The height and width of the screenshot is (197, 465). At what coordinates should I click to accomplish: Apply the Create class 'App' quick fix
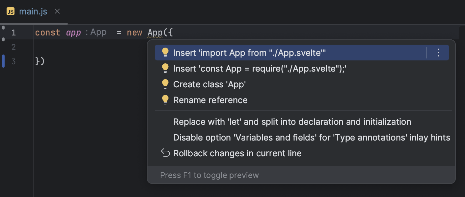(210, 84)
